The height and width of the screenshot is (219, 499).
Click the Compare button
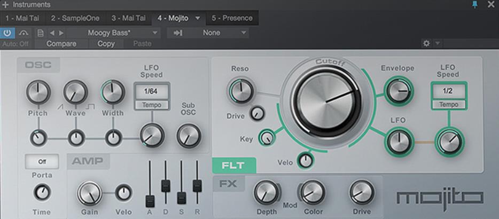[x=61, y=44]
